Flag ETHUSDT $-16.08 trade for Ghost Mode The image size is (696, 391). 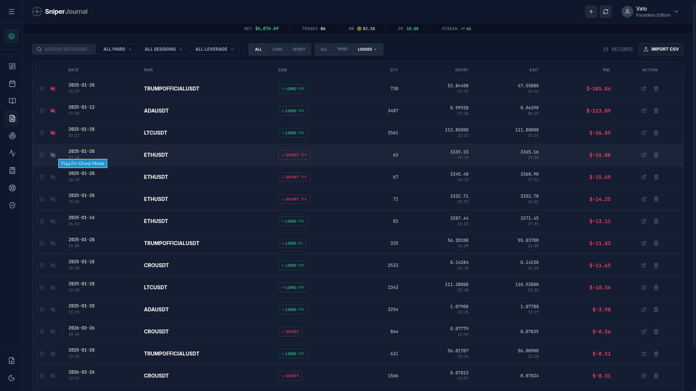pos(53,155)
